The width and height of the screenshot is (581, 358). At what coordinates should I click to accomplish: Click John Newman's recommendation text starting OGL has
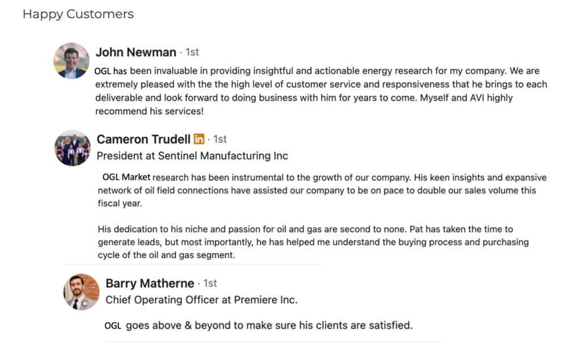click(x=321, y=91)
